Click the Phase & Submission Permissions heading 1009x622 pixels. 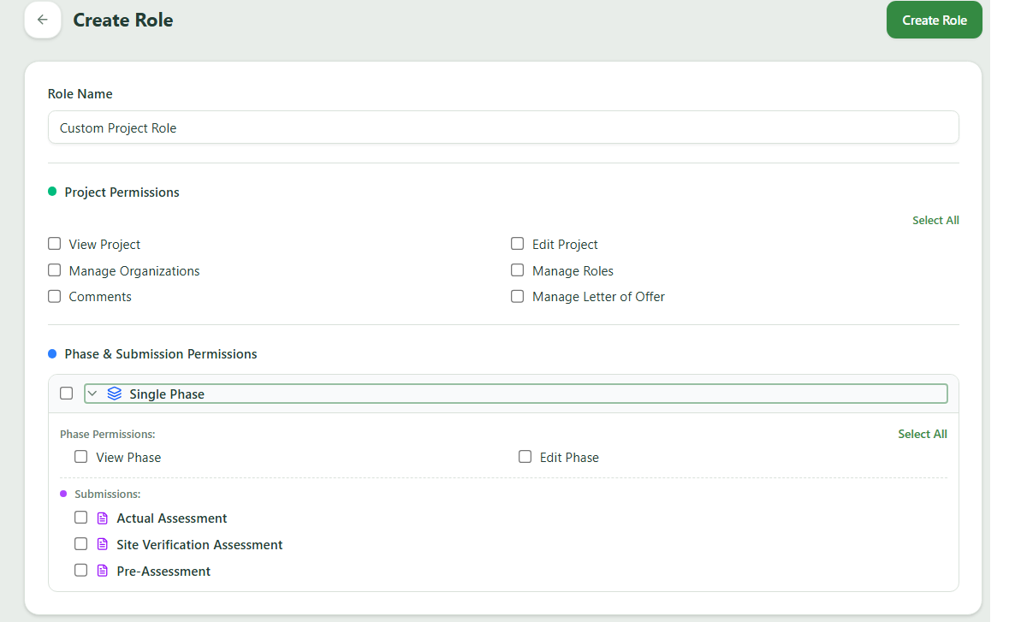161,353
